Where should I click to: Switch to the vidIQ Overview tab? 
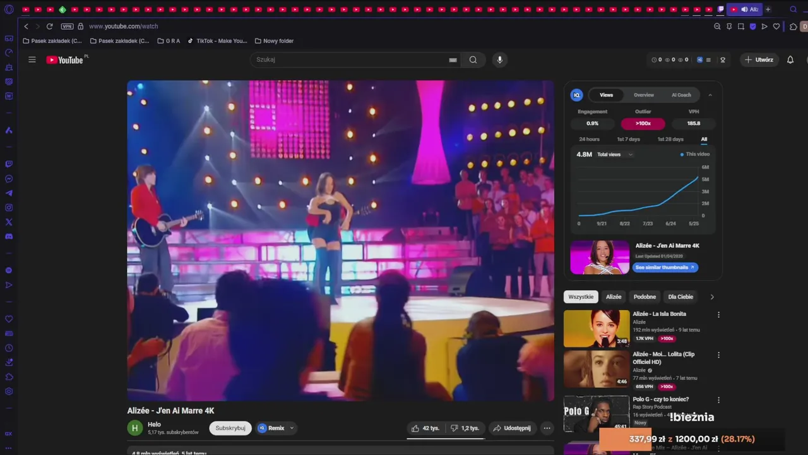644,95
